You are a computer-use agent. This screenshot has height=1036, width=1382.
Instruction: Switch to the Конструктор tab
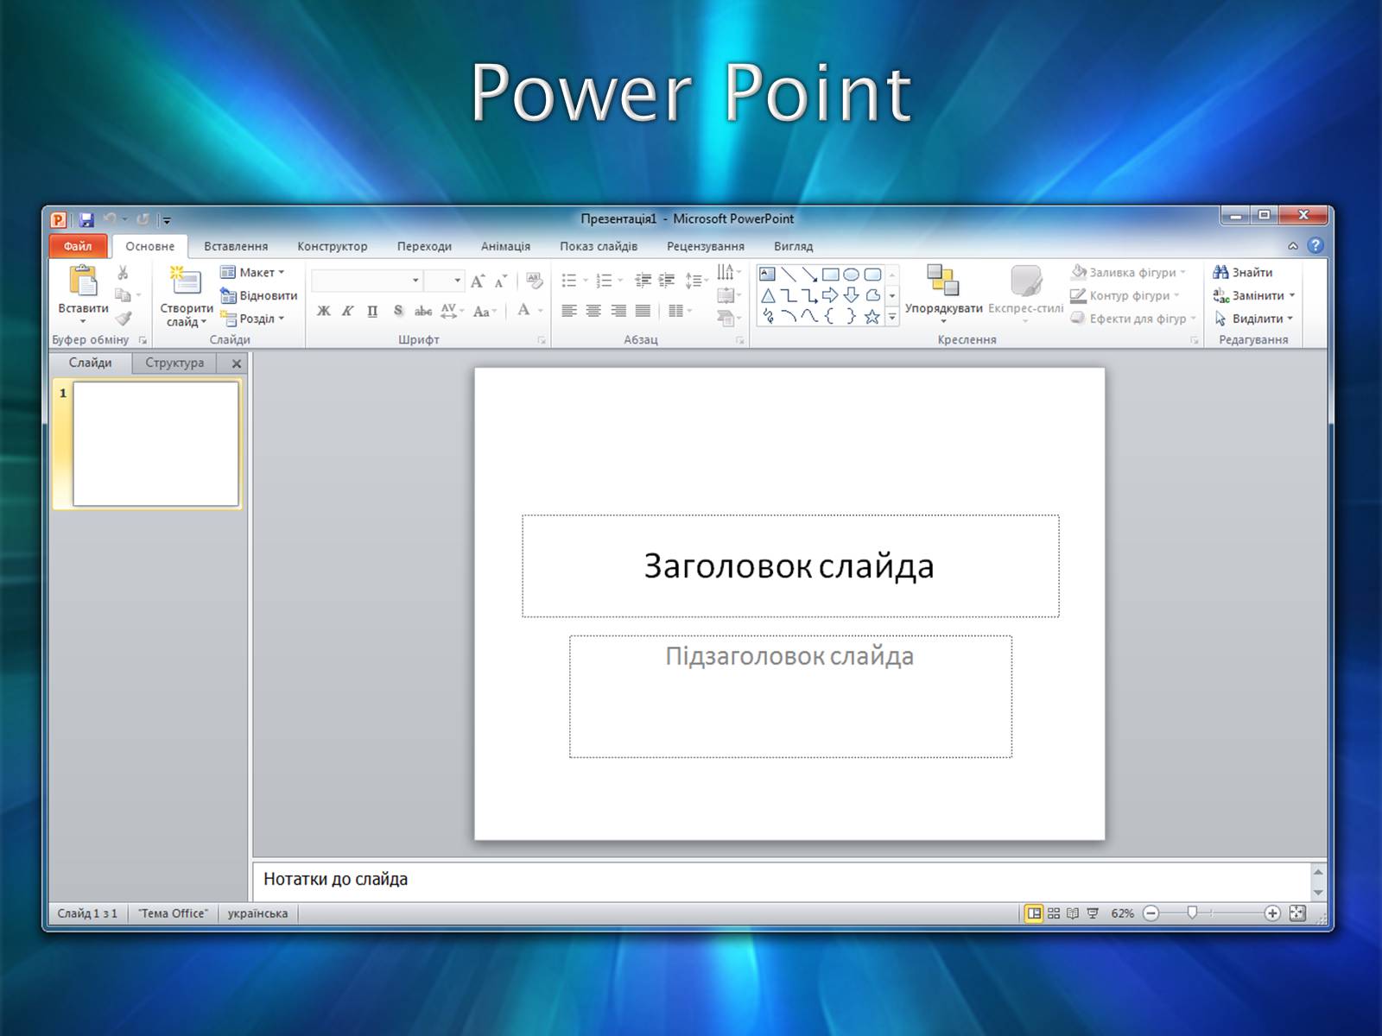(x=333, y=246)
